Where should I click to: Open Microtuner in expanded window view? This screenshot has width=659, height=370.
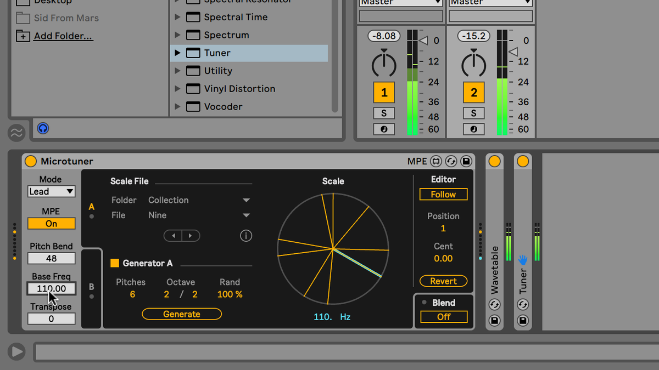point(437,161)
